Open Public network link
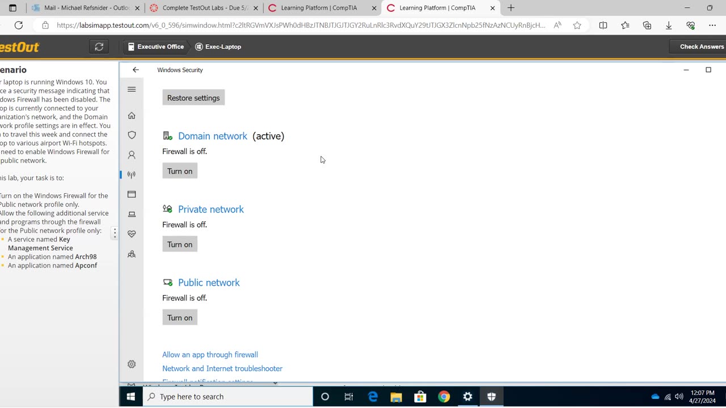 [209, 282]
